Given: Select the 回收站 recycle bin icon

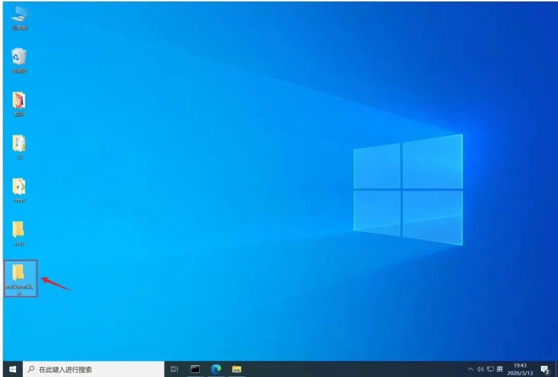Looking at the screenshot, I should pyautogui.click(x=19, y=61).
